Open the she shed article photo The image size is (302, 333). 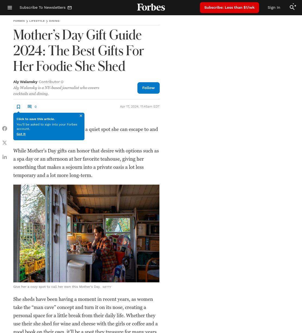(86, 233)
